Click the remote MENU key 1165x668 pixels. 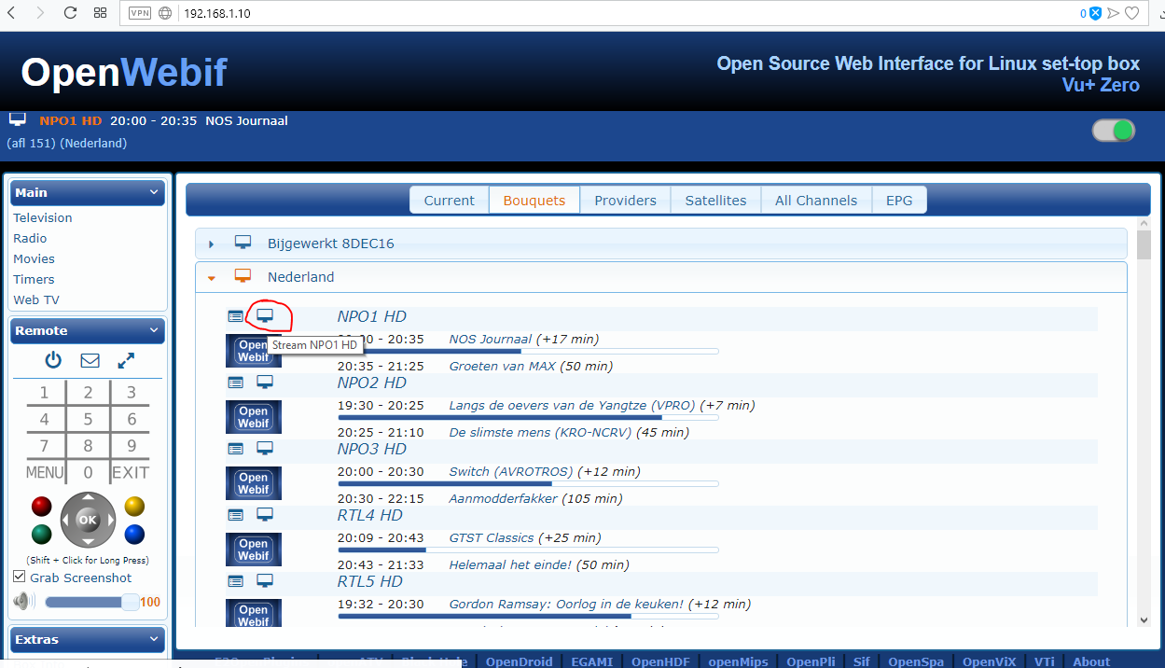pyautogui.click(x=45, y=472)
